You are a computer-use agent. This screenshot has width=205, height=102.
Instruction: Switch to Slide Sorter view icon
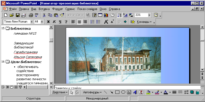[x=16, y=87]
